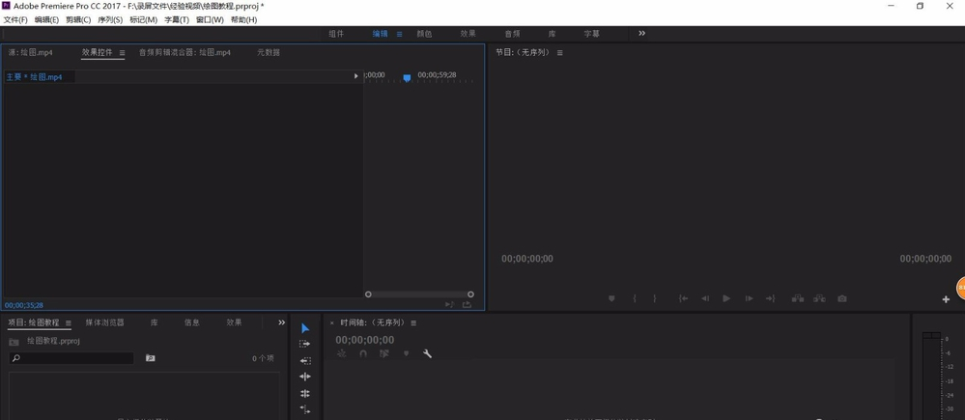Open timeline display settings wrench
The height and width of the screenshot is (420, 965).
click(x=427, y=354)
